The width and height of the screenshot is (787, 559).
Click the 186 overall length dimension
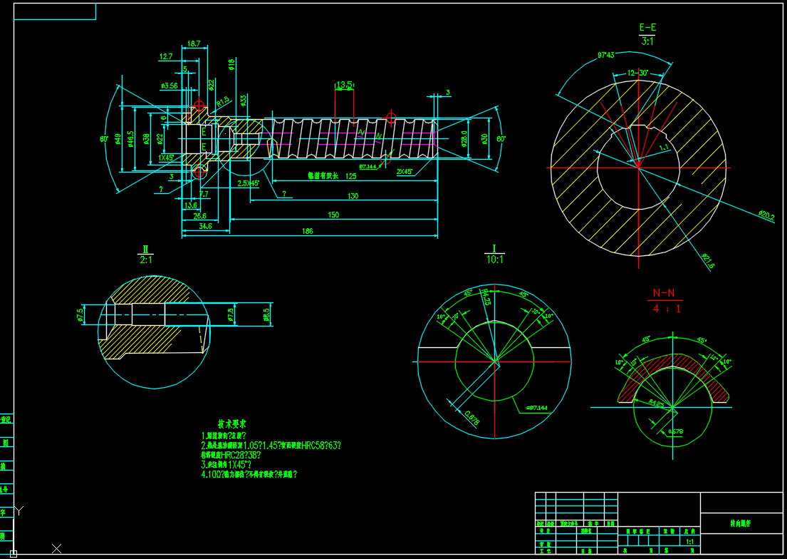308,232
